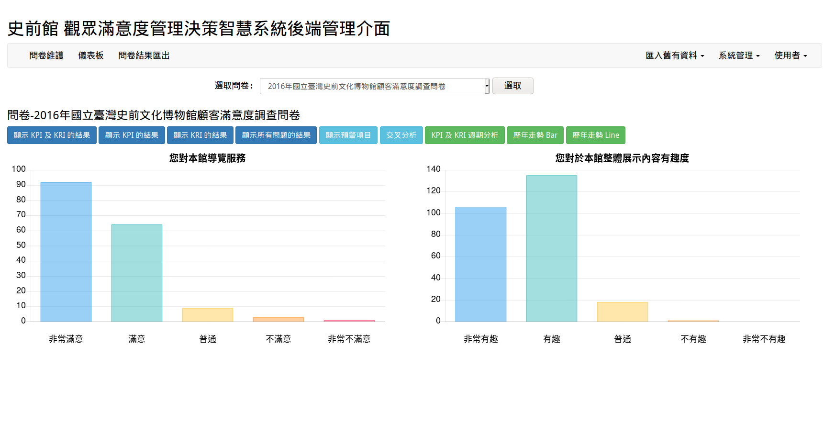Expand the 系統管理 dropdown menu
This screenshot has height=435, width=835.
[739, 56]
